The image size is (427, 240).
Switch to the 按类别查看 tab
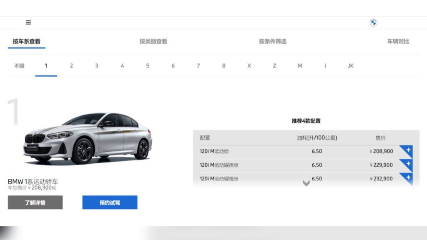153,41
